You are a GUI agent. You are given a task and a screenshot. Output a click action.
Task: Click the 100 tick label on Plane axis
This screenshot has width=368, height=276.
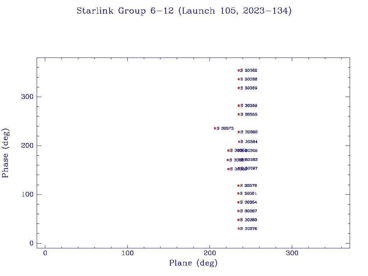[x=128, y=253]
